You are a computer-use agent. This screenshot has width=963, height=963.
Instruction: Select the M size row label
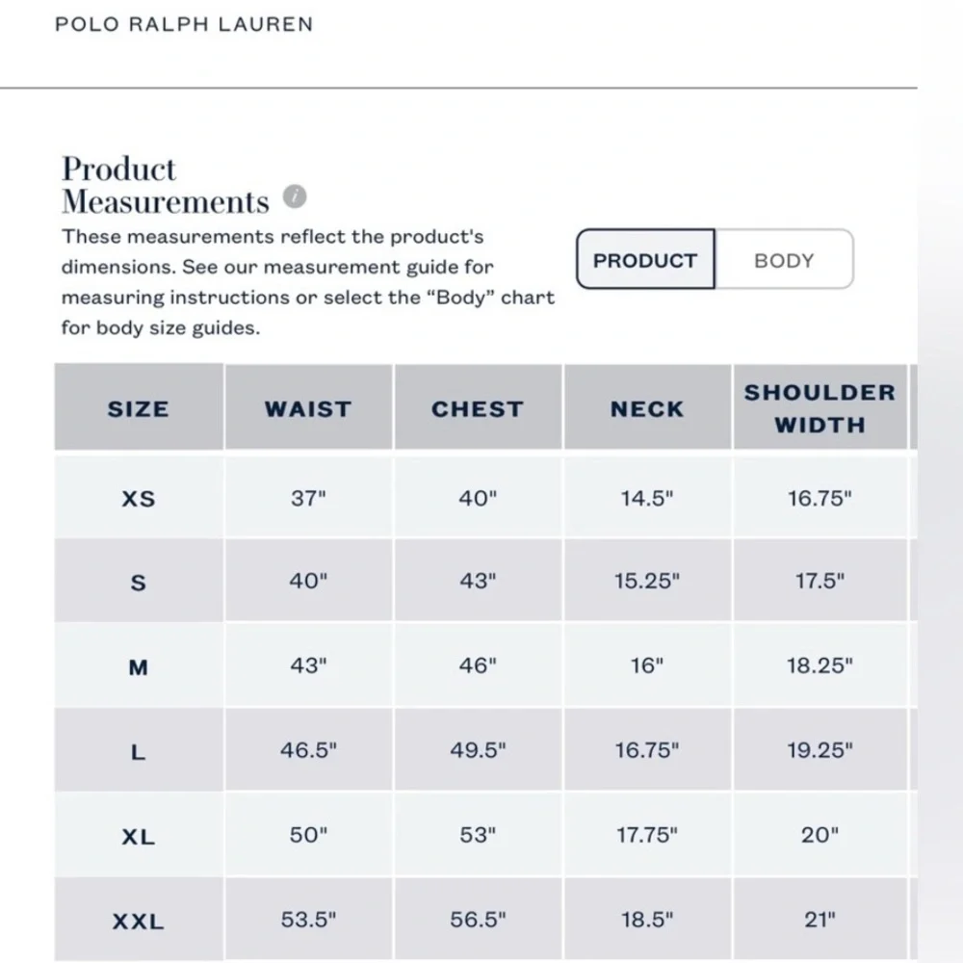coord(139,666)
